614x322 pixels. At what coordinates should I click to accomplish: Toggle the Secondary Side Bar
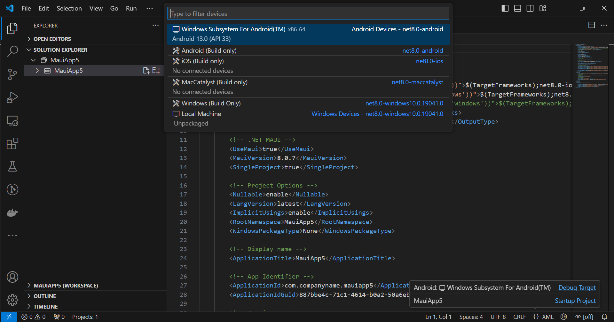pos(530,8)
